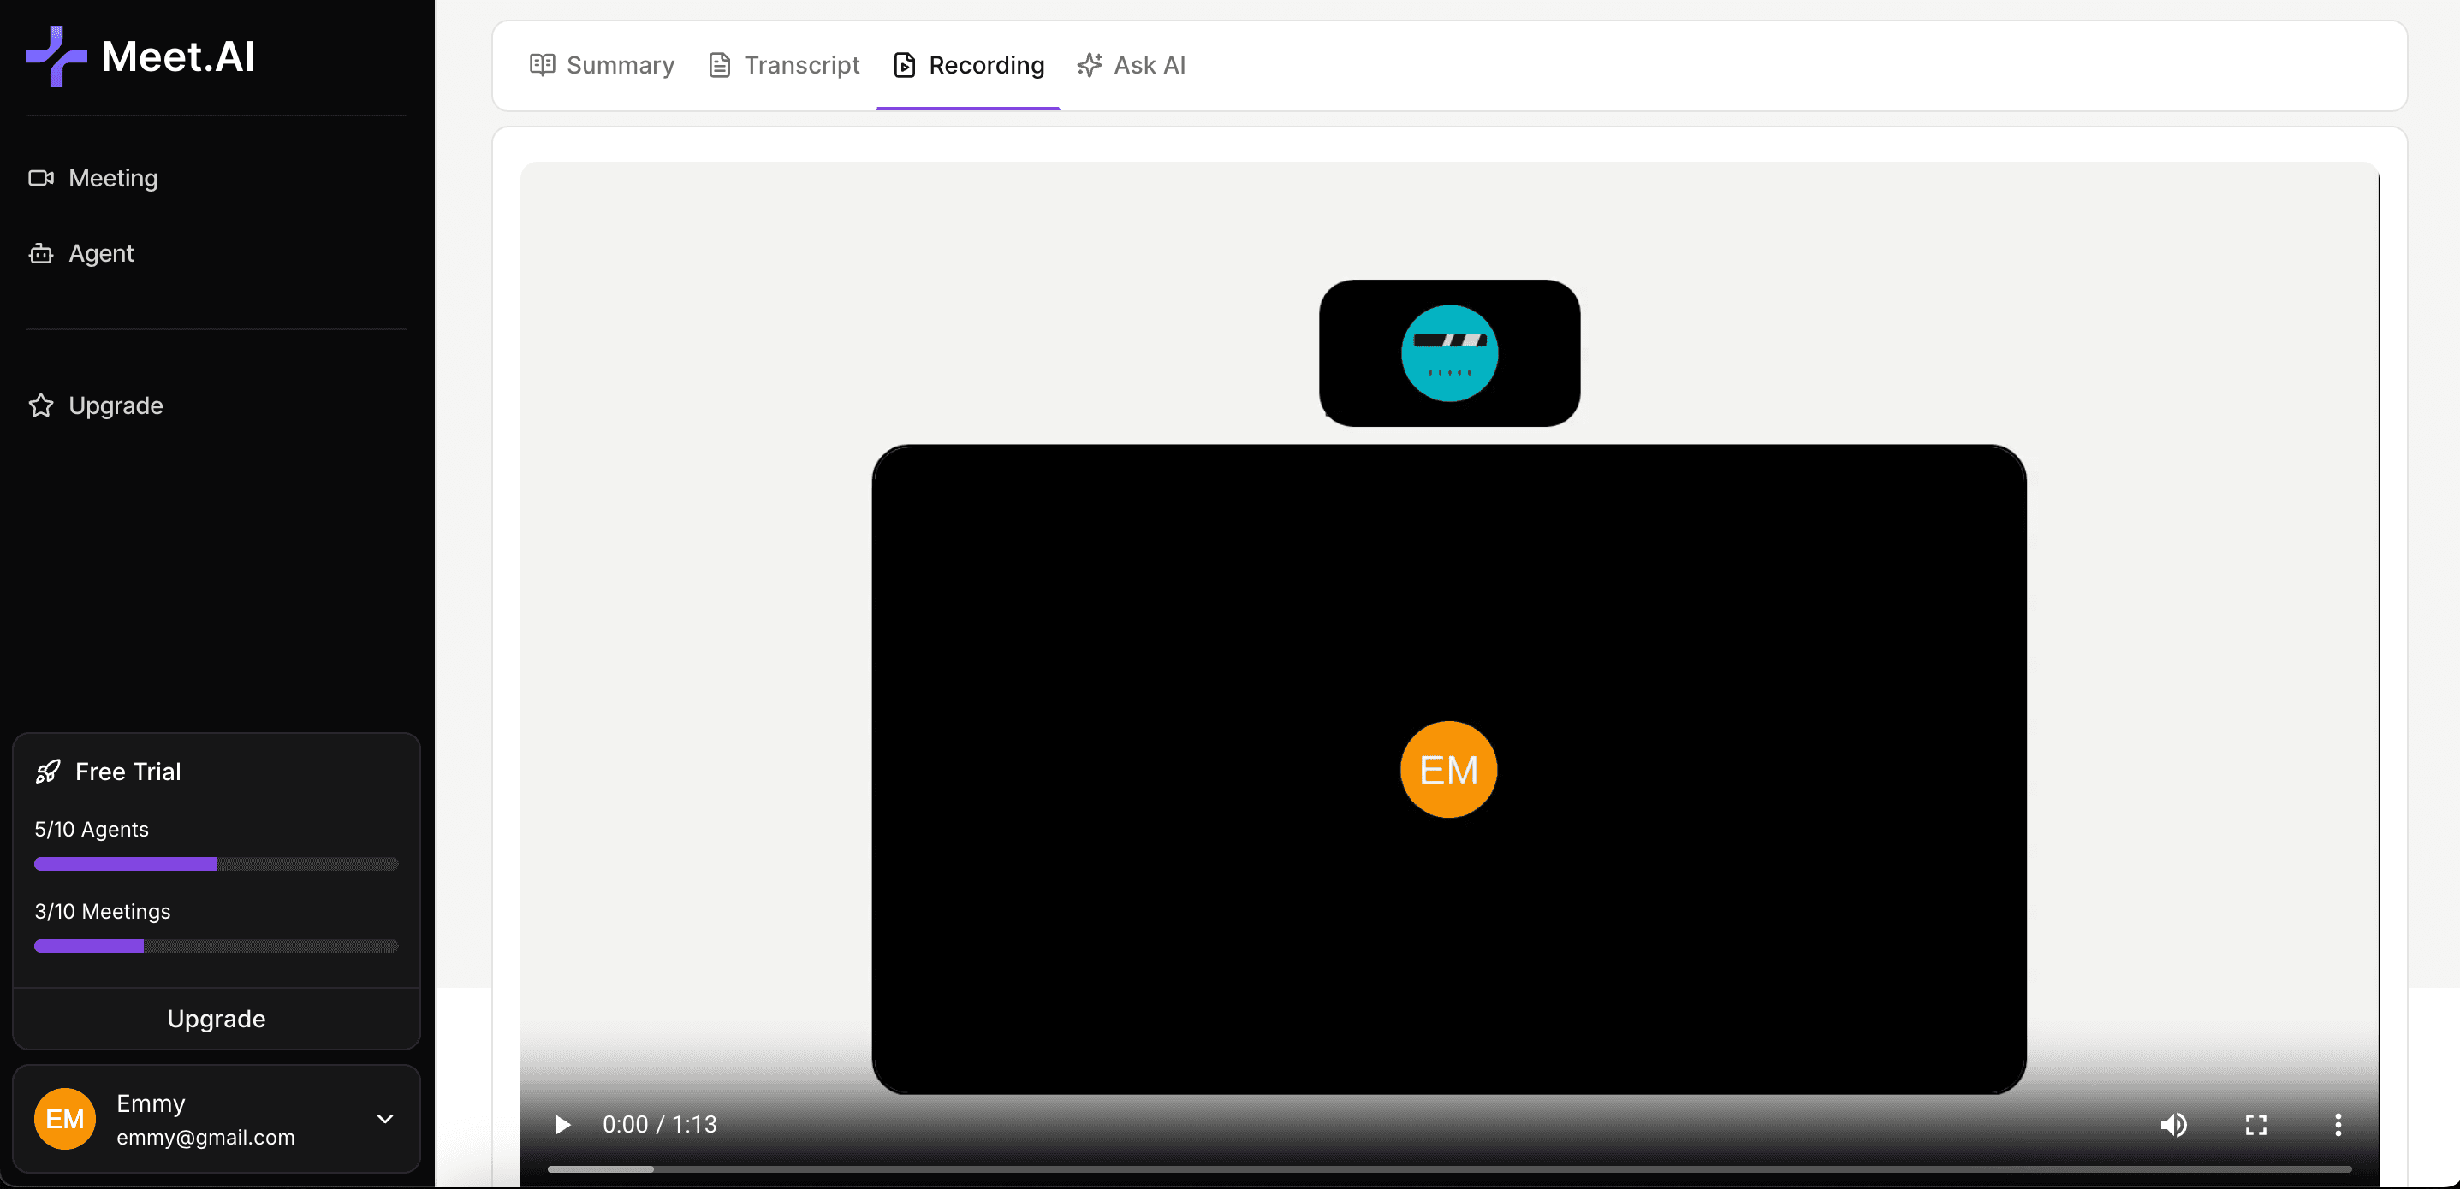Click the Upgrade star icon in sidebar

coord(41,405)
